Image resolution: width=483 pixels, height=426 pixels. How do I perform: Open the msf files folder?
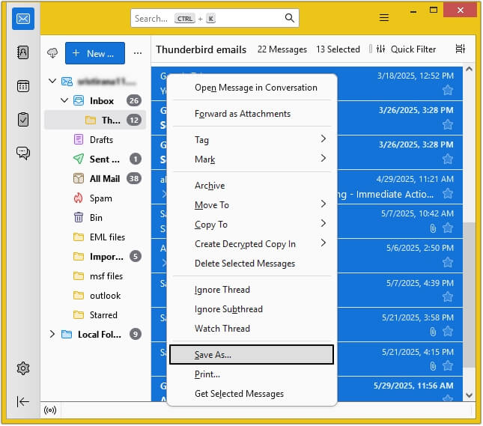click(95, 276)
